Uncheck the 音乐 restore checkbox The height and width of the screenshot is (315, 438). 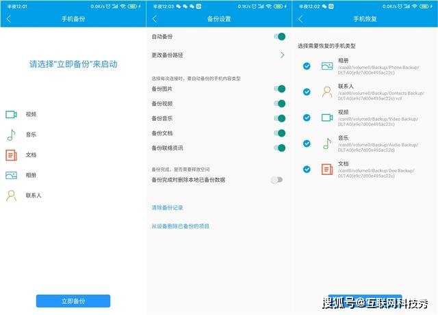point(307,143)
